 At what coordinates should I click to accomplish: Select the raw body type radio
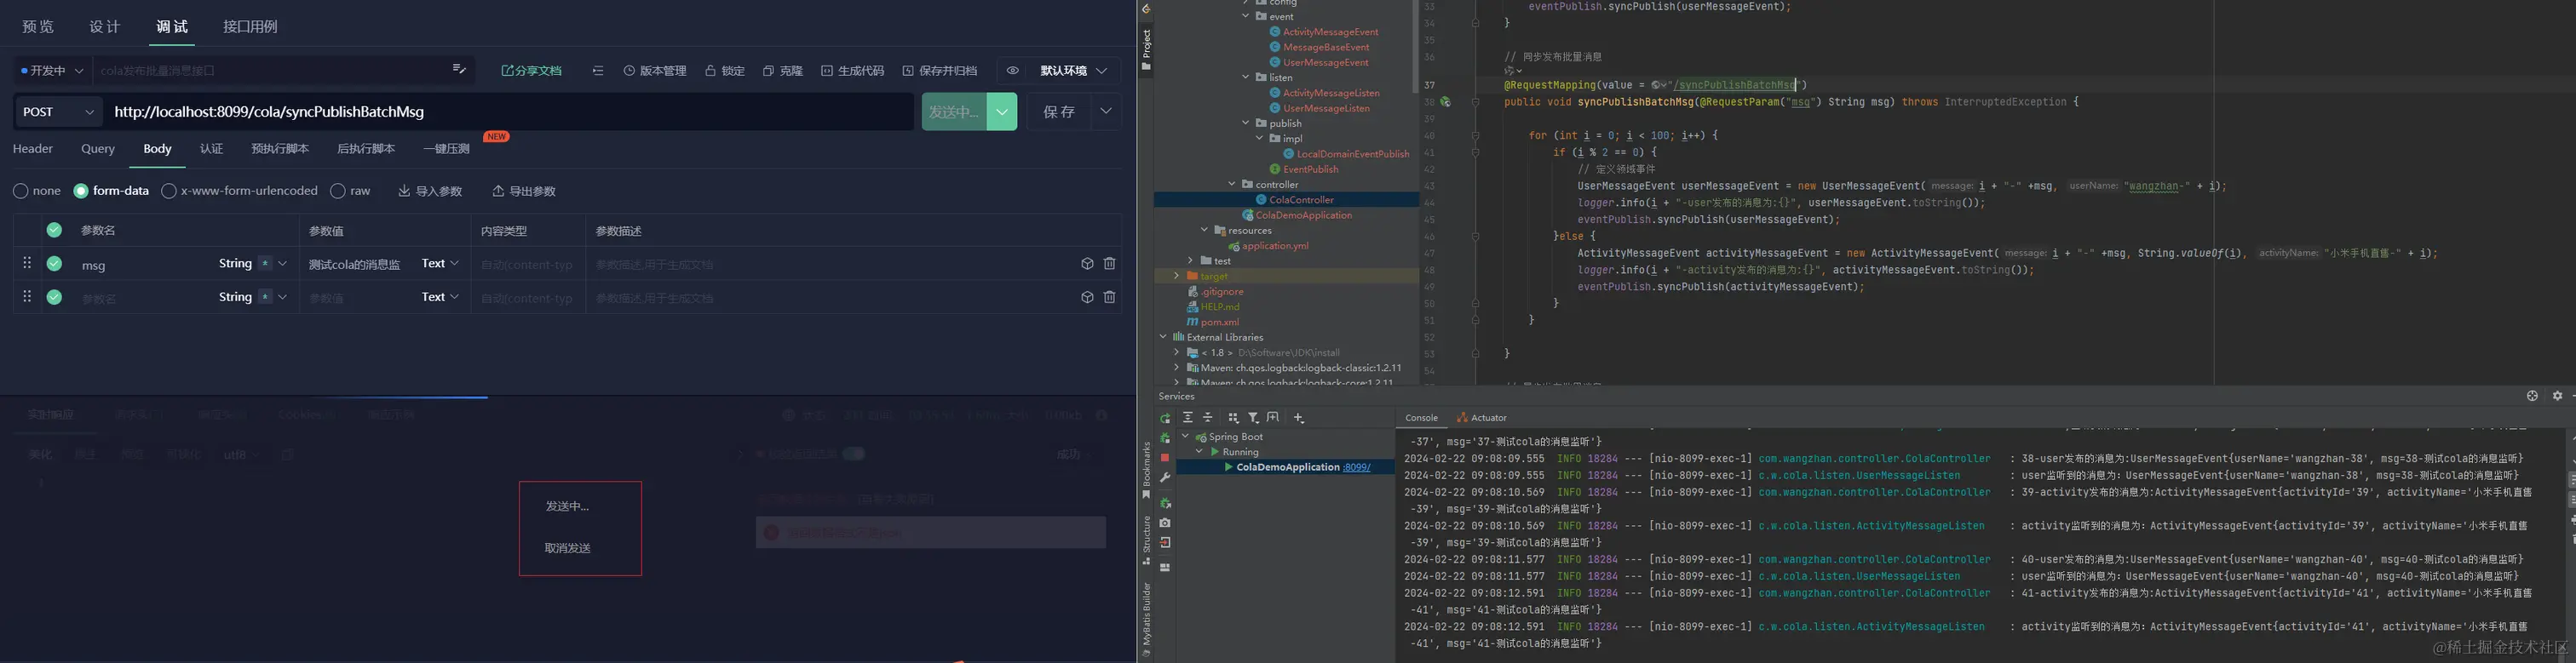(338, 191)
